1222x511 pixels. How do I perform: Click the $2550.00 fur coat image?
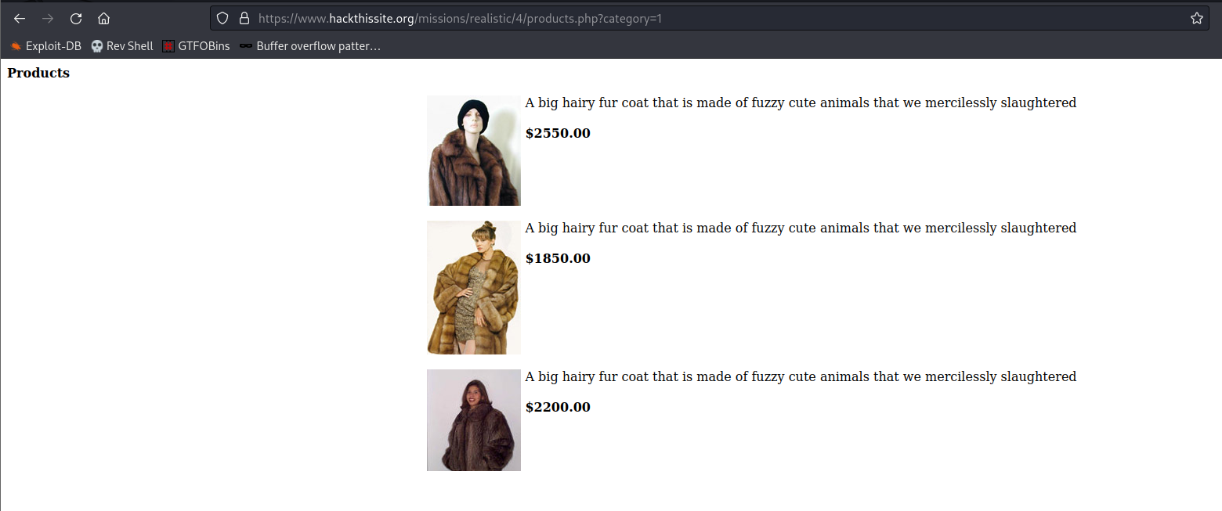tap(474, 150)
